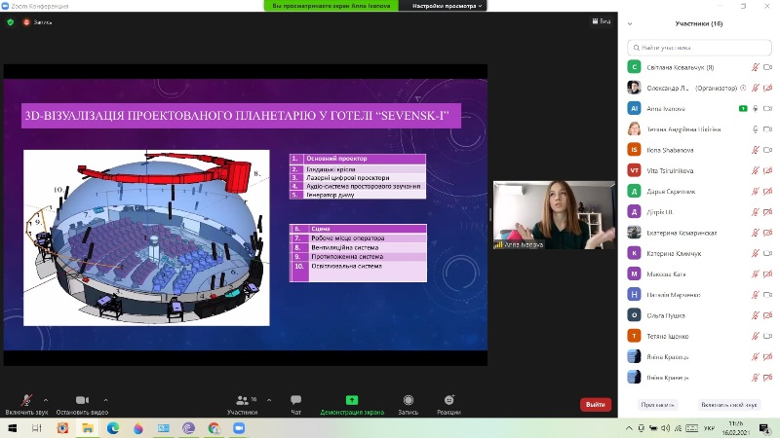Click the Пригласить invite button

click(x=657, y=404)
